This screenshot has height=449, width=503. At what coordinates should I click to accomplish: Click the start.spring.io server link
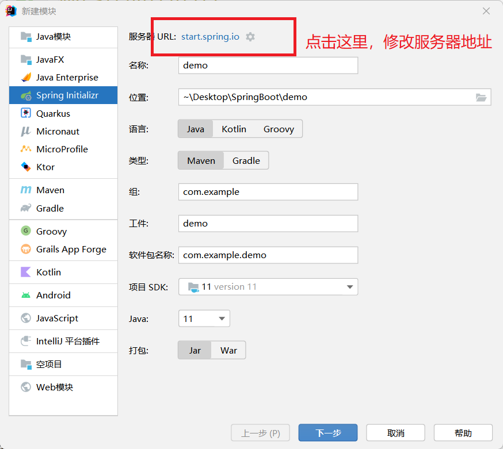(x=210, y=37)
